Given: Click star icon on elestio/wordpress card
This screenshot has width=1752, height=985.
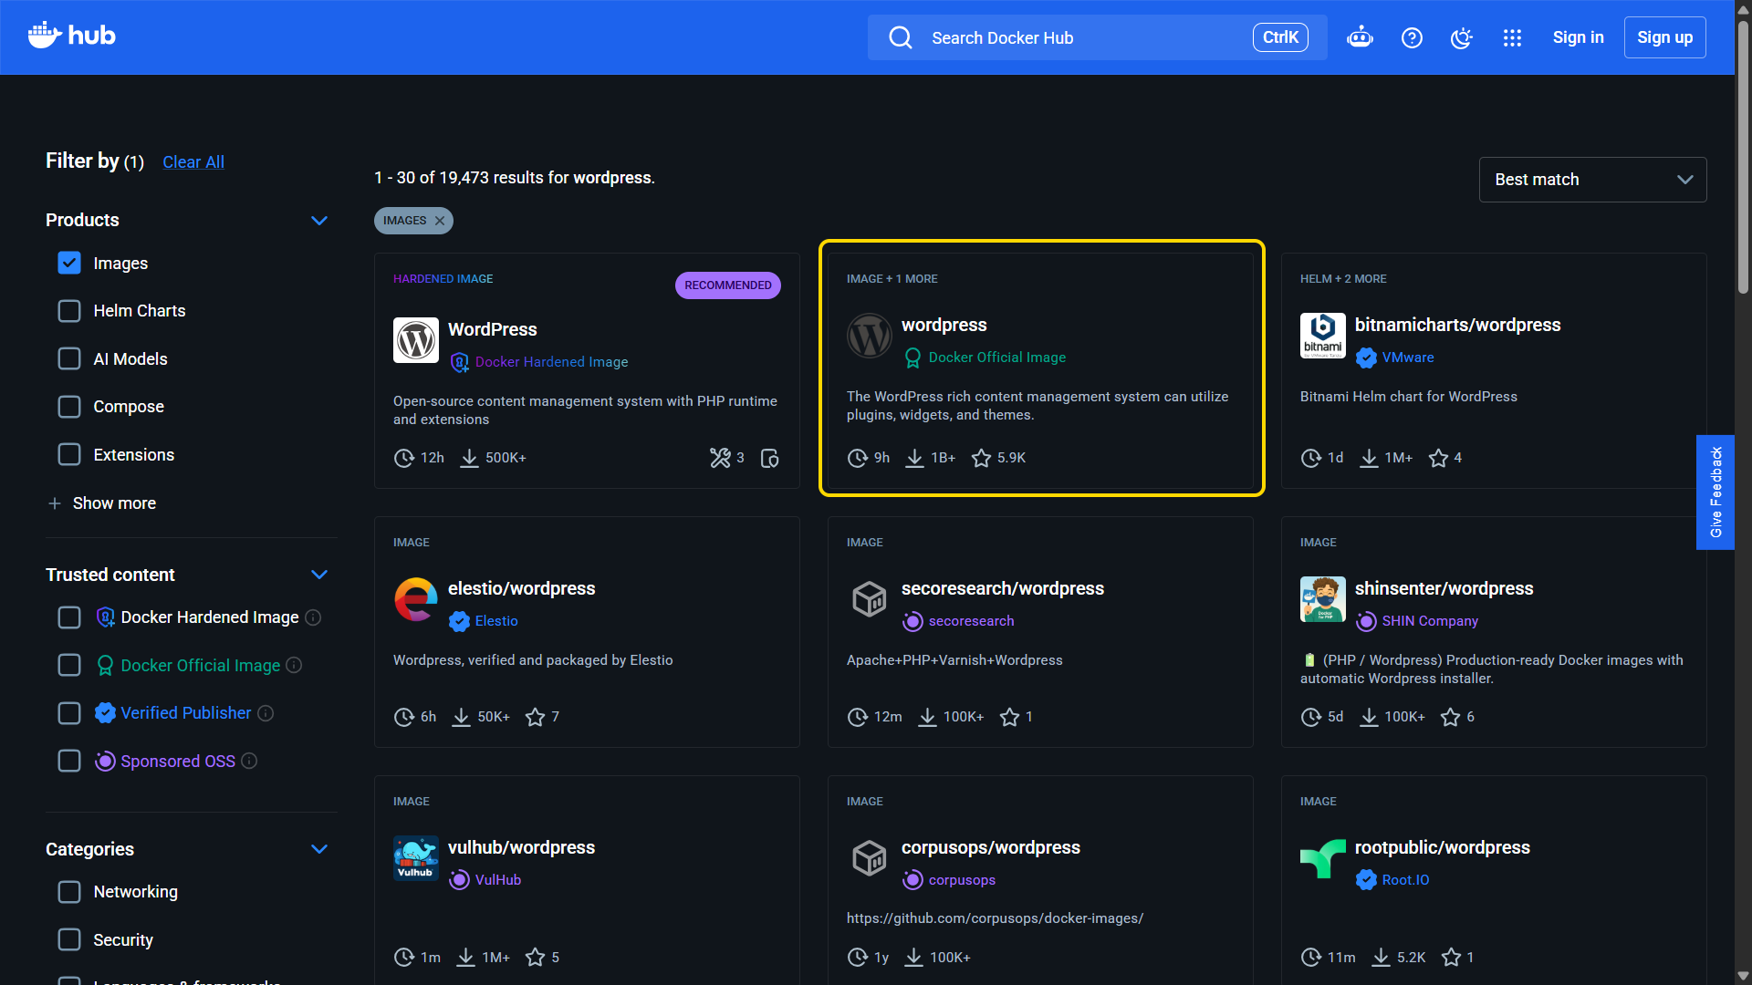Looking at the screenshot, I should pyautogui.click(x=535, y=717).
